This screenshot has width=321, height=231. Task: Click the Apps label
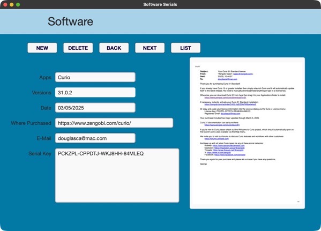45,77
